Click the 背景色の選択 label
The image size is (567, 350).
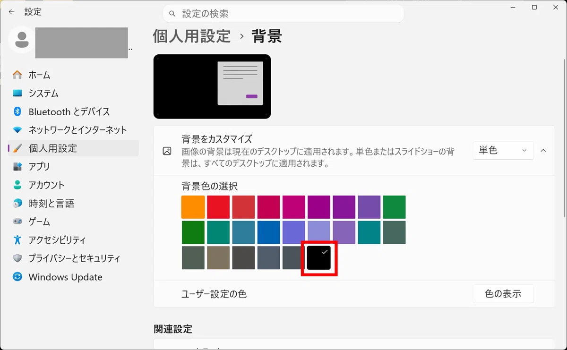209,186
